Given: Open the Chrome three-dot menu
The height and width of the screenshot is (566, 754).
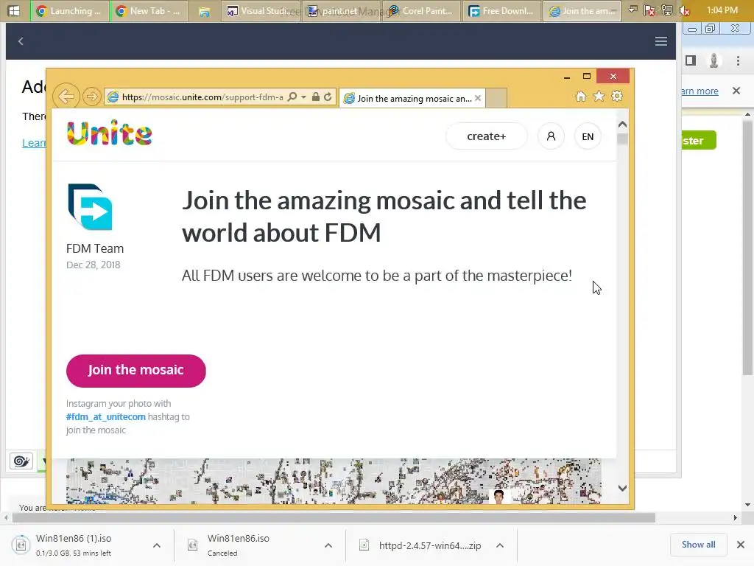Looking at the screenshot, I should (x=738, y=60).
